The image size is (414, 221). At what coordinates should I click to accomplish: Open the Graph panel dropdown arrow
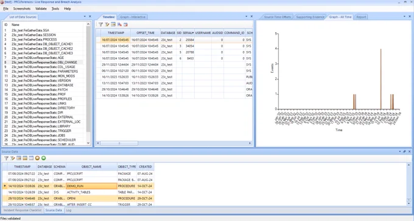pos(404,16)
